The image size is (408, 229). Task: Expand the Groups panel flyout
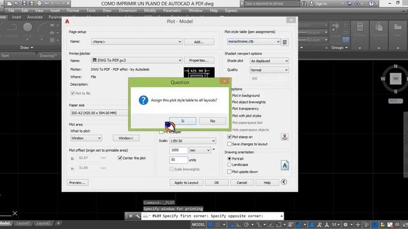click(340, 48)
